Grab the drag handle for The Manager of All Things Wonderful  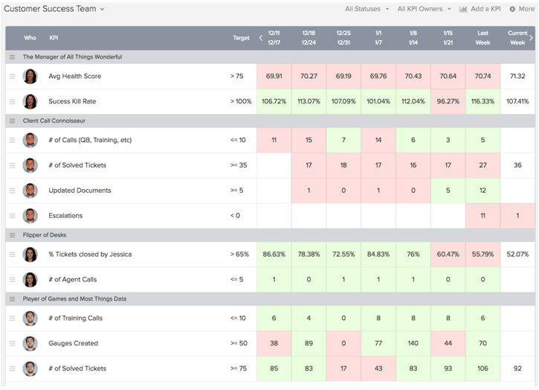[13, 57]
